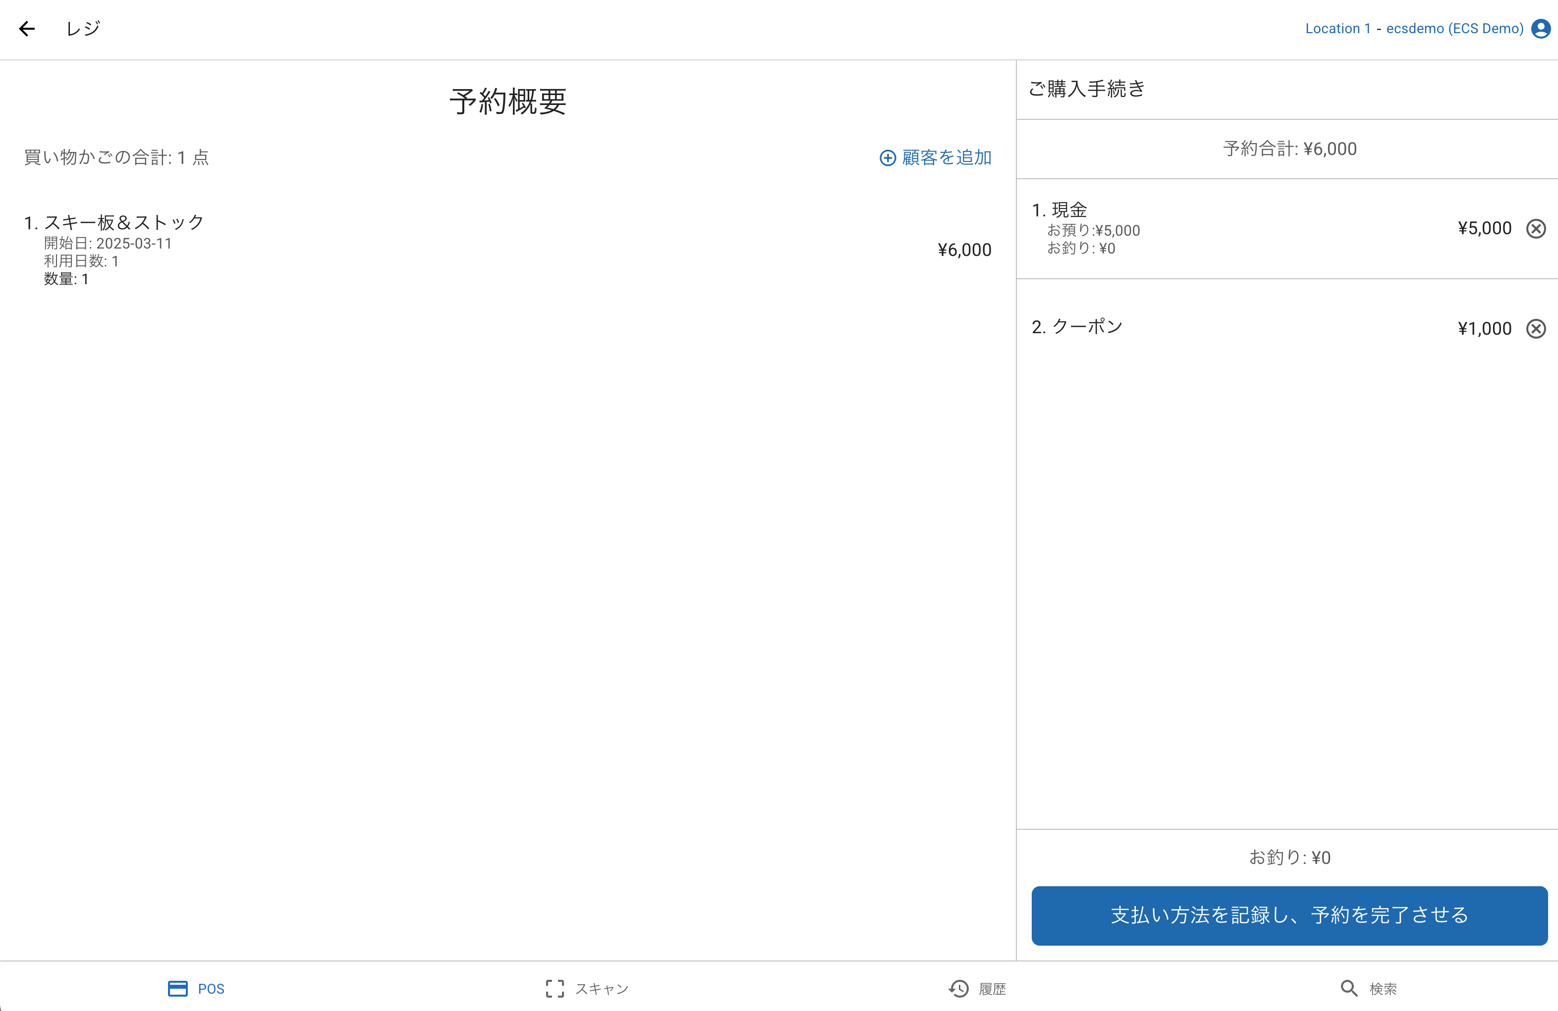Viewport: 1558px width, 1011px height.
Task: Switch to the POS tab label
Action: [x=211, y=989]
